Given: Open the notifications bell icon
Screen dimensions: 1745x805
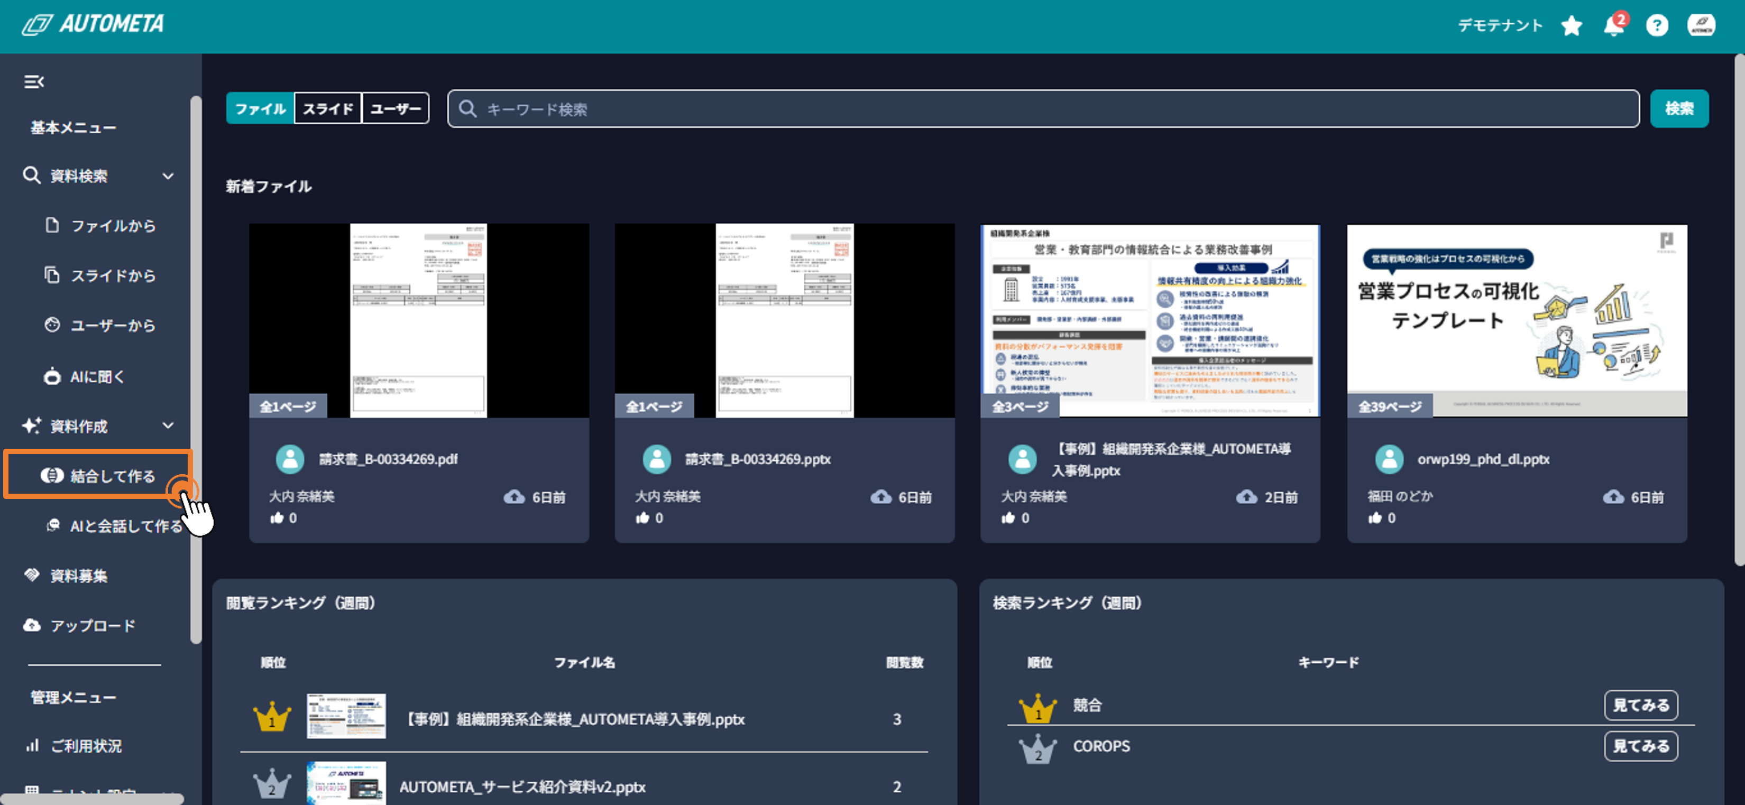Looking at the screenshot, I should click(1613, 26).
